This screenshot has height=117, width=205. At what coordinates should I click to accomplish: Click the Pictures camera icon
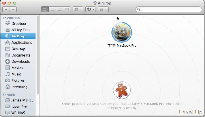click(x=7, y=80)
